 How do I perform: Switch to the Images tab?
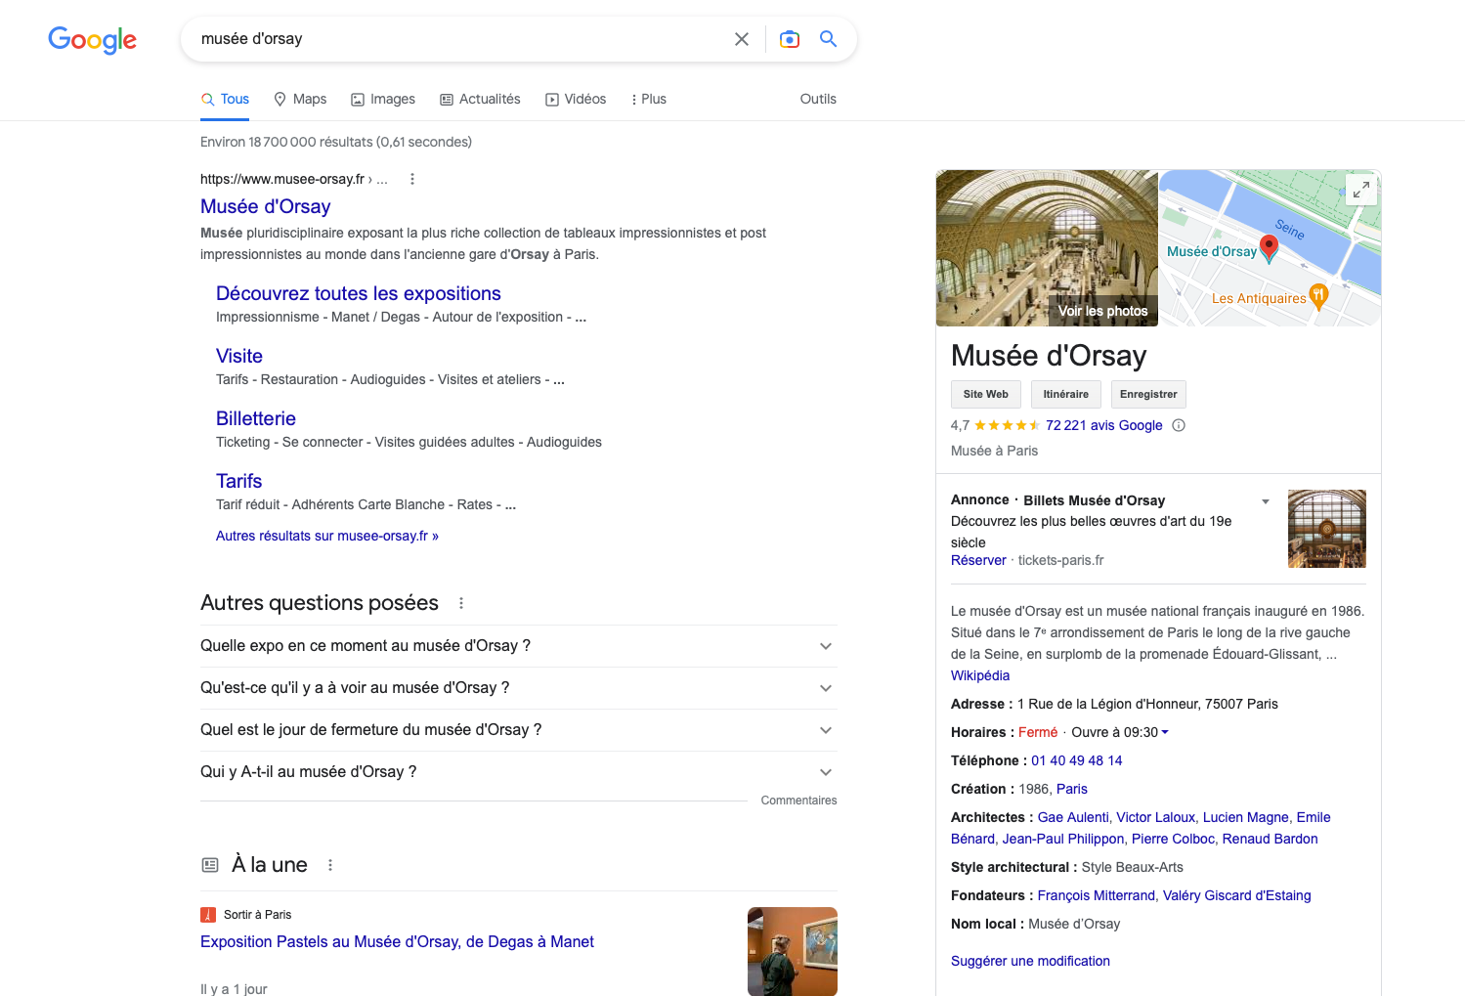point(383,99)
